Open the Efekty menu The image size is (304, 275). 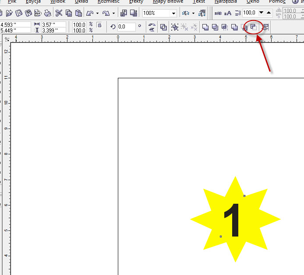136,2
